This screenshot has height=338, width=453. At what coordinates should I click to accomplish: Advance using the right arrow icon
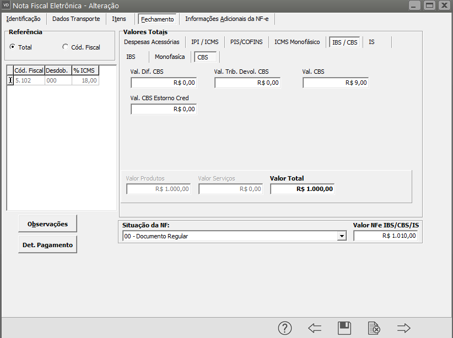(x=404, y=328)
